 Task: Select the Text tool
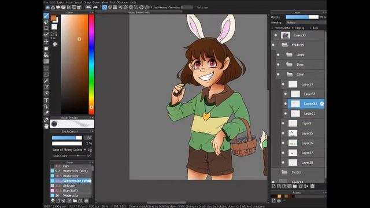46,100
